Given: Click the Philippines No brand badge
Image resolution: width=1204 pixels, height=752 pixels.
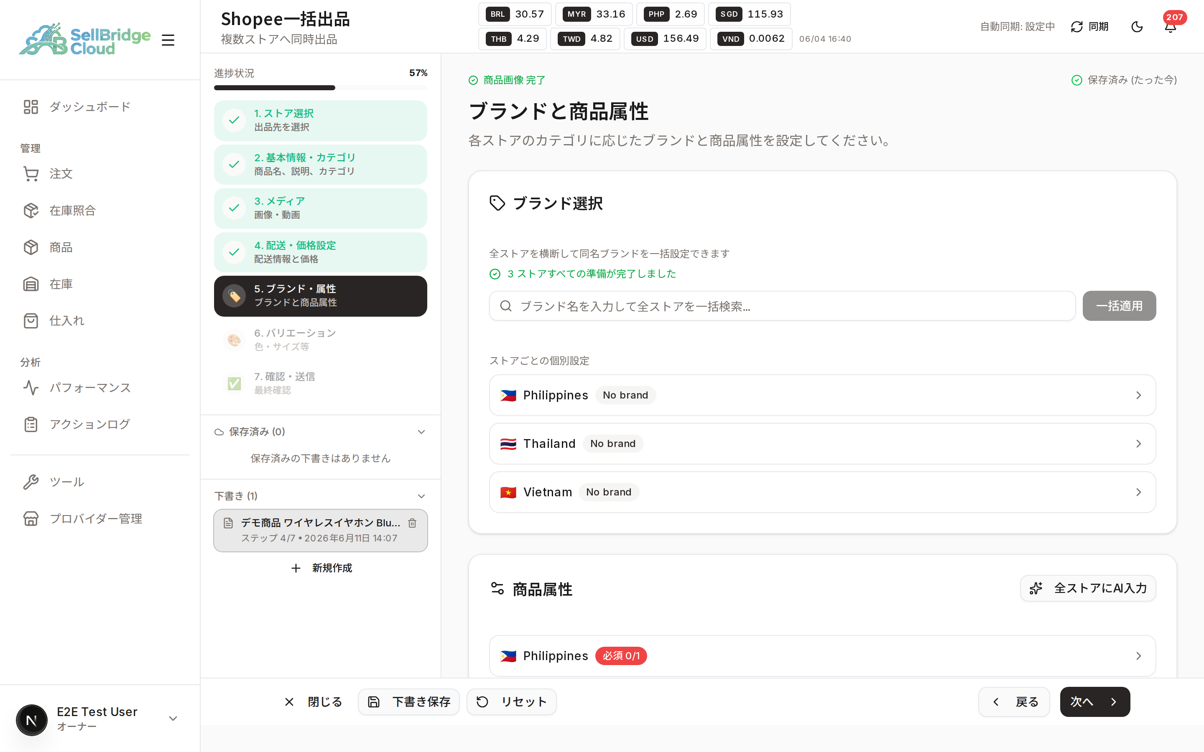Looking at the screenshot, I should [x=625, y=395].
